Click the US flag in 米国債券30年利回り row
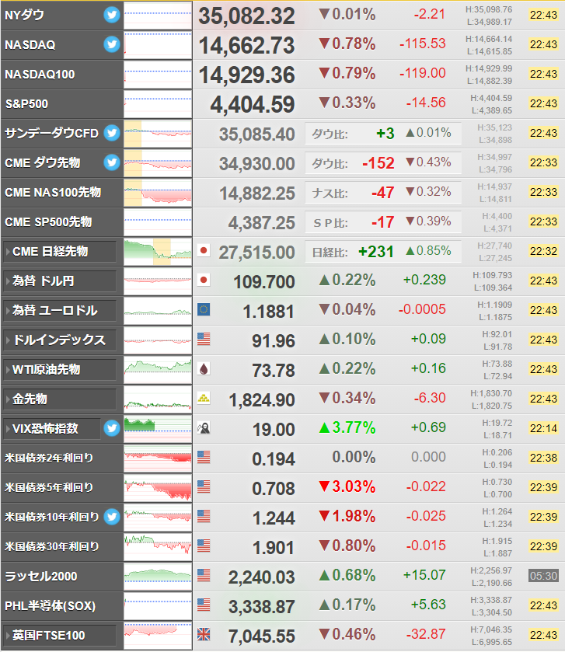 pos(204,546)
